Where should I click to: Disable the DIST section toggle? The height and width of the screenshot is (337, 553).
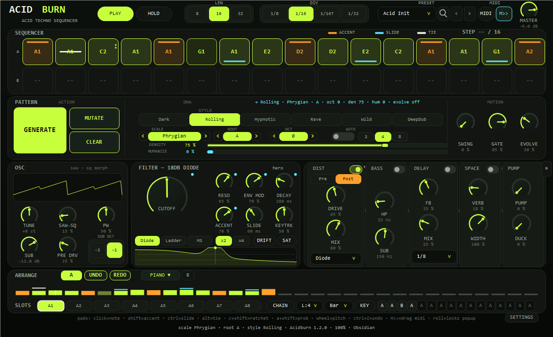[356, 169]
